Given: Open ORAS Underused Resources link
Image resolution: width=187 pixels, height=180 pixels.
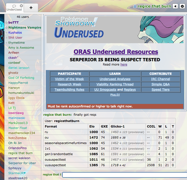Looking at the screenshot, I should (x=116, y=52).
